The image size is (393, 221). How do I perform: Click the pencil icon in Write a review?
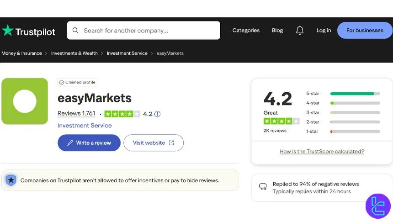pos(70,143)
